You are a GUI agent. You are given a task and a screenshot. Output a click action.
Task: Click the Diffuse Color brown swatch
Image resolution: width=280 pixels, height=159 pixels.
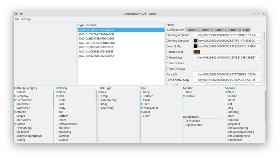(197, 52)
